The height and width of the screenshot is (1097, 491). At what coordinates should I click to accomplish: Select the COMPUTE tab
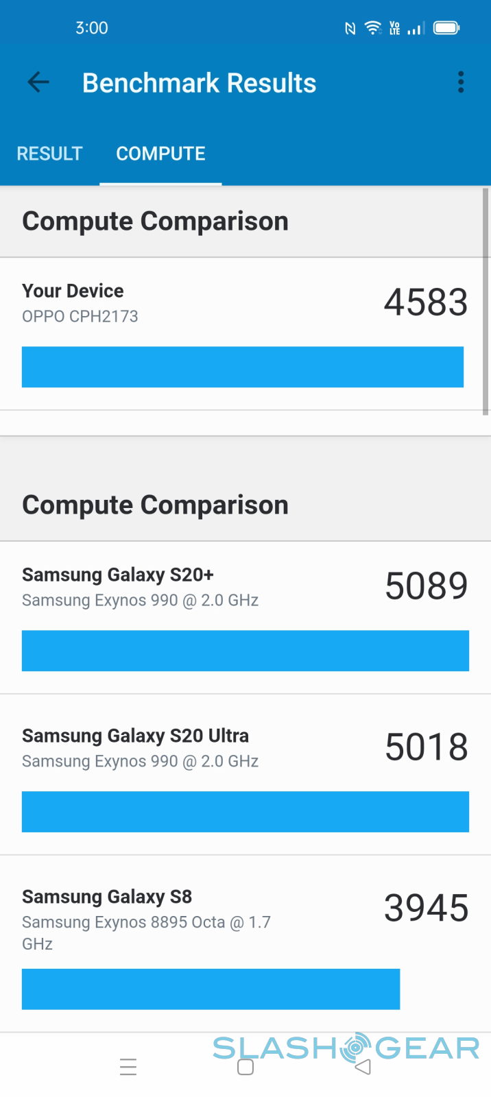click(x=160, y=154)
